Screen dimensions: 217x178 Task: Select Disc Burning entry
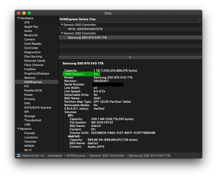click(33, 56)
